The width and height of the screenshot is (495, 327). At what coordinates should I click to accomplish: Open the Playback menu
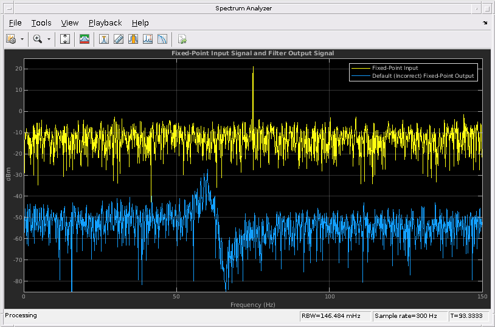click(x=105, y=23)
